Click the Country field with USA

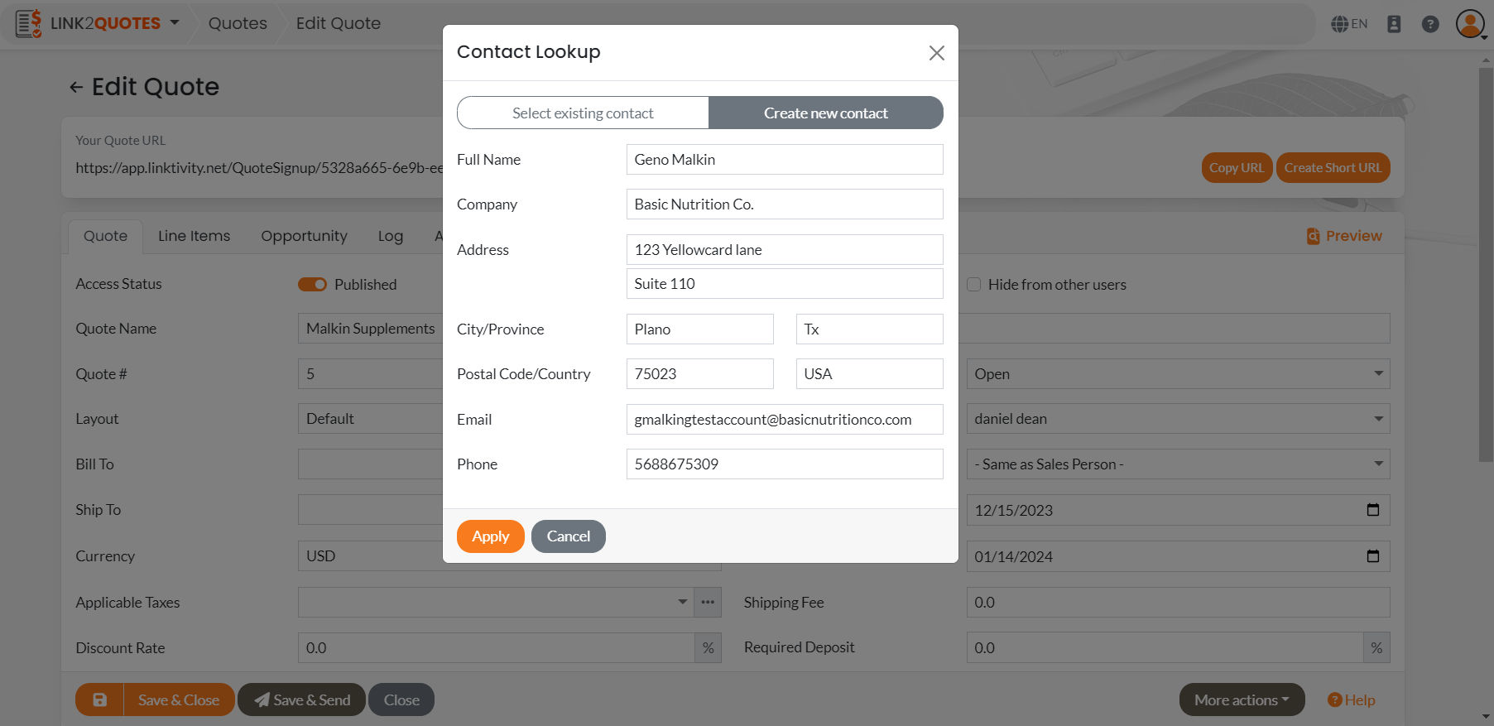click(x=869, y=374)
